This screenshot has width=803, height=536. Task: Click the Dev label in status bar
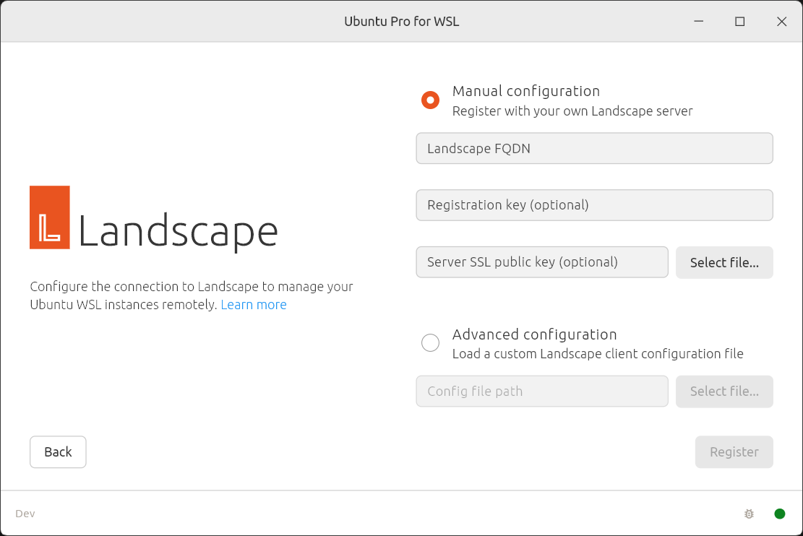(25, 513)
